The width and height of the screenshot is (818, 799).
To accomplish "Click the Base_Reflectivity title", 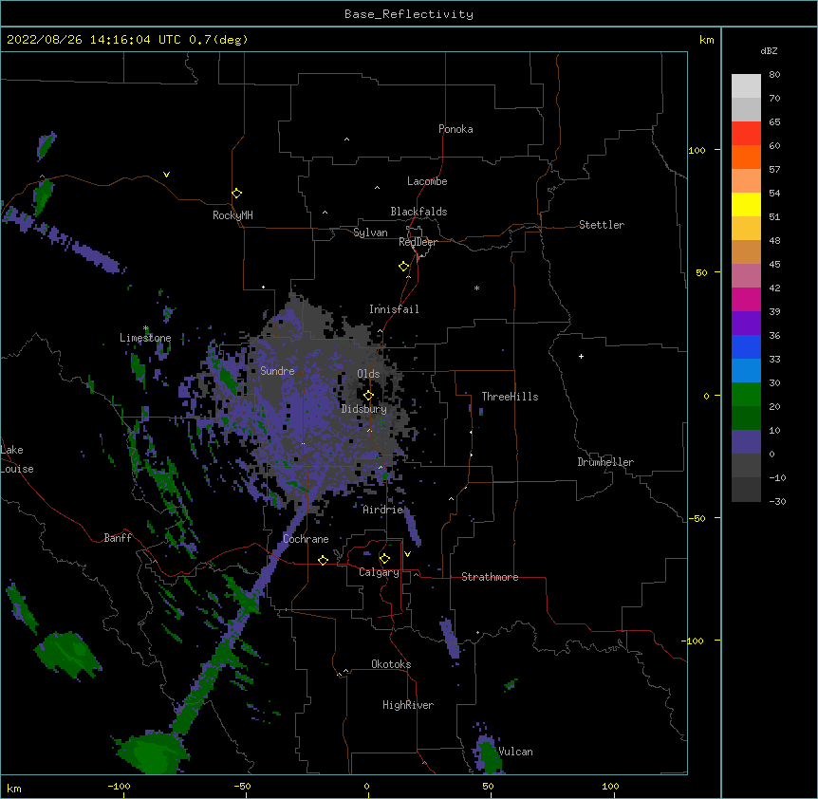I will pyautogui.click(x=409, y=14).
